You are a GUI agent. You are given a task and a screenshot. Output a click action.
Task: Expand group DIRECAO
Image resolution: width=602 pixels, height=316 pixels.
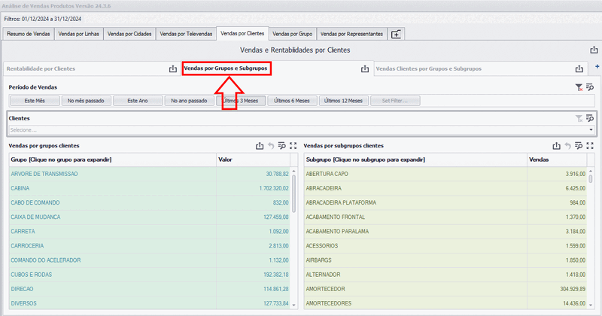[x=23, y=289]
